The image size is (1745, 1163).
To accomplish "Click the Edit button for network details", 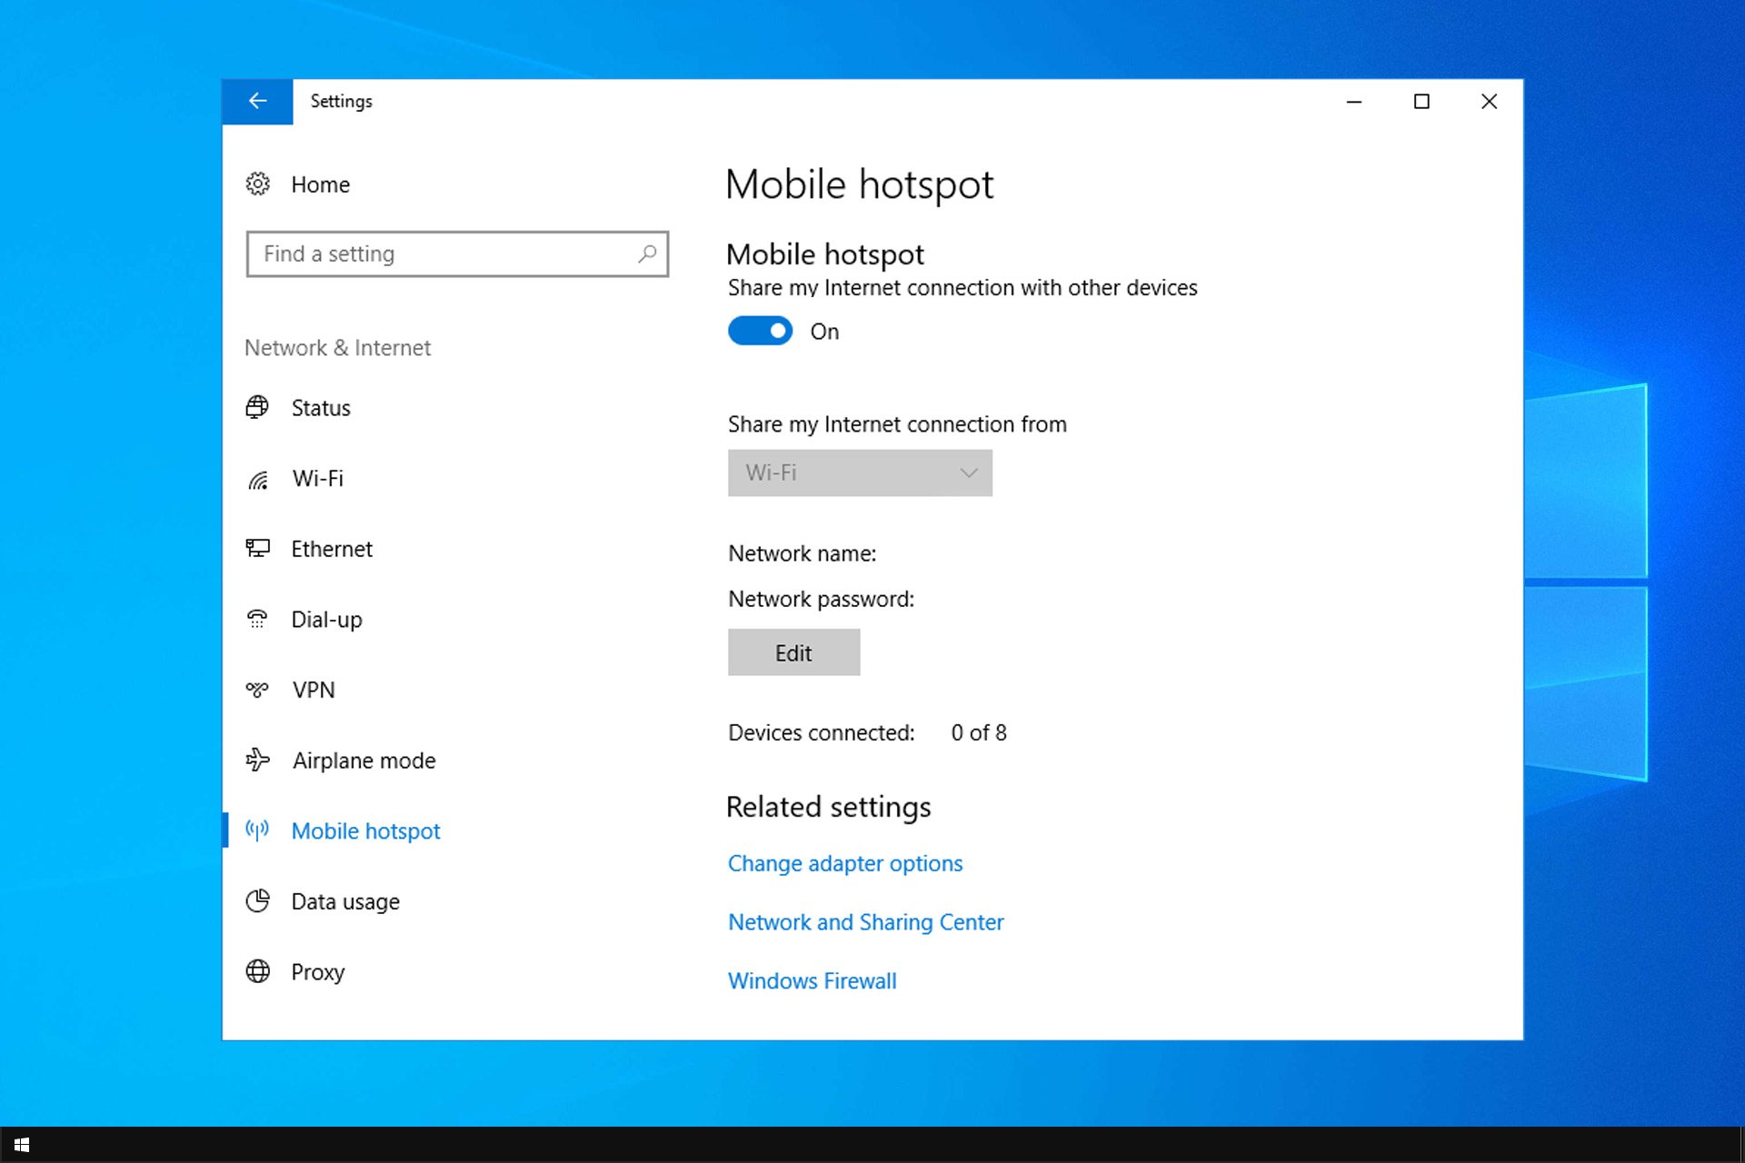I will tap(793, 652).
